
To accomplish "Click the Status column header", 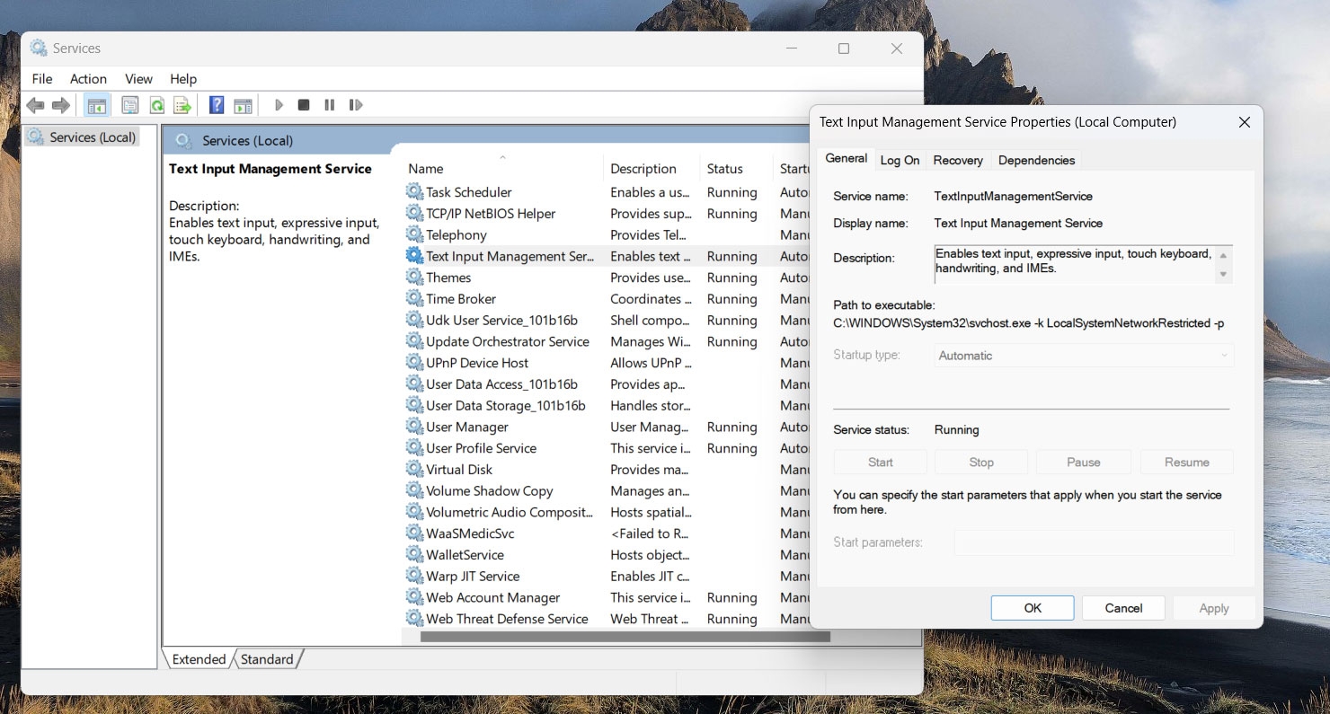I will point(724,169).
